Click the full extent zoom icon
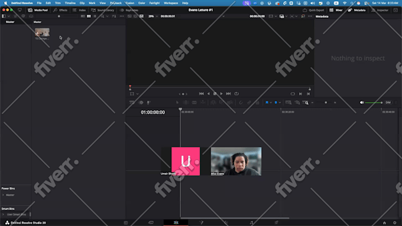Screen dimensions: 402x226 click(x=288, y=102)
